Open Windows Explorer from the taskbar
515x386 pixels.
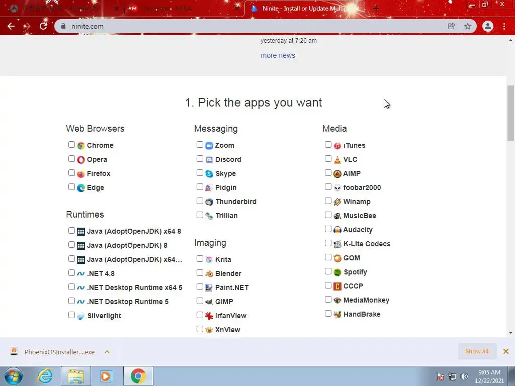click(76, 376)
